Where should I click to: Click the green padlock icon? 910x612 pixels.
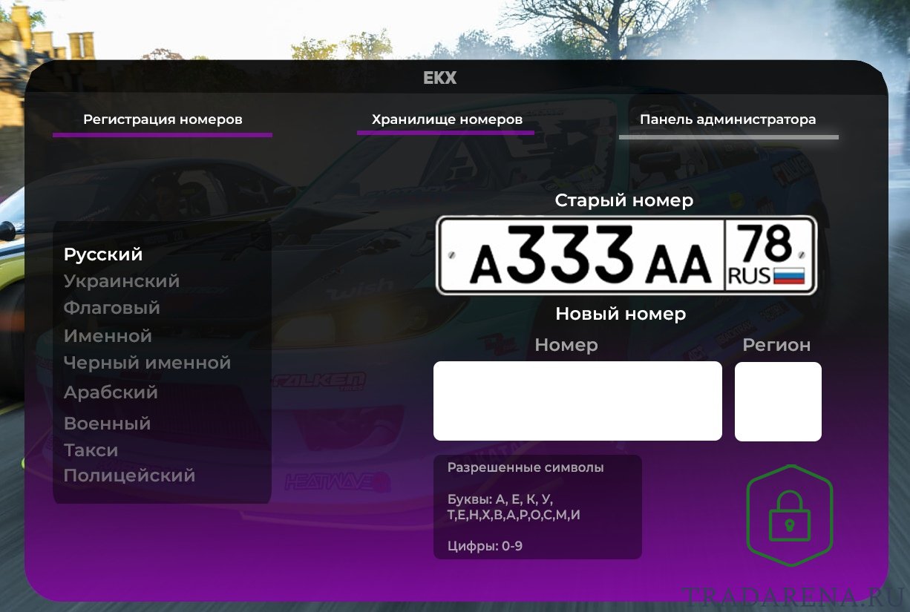790,516
